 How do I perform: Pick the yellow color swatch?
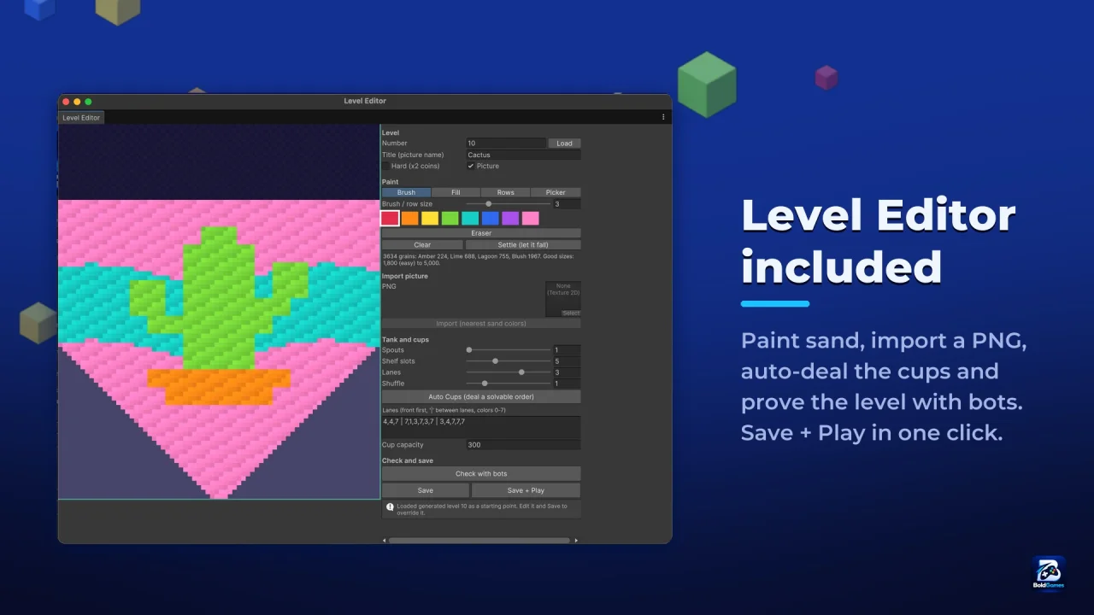pos(430,219)
